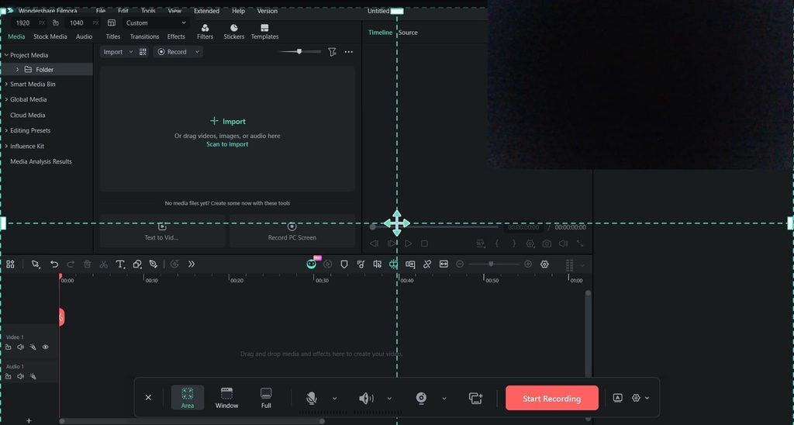Viewport: 794px width, 425px height.
Task: Click the Import button in media area
Action: pos(227,121)
